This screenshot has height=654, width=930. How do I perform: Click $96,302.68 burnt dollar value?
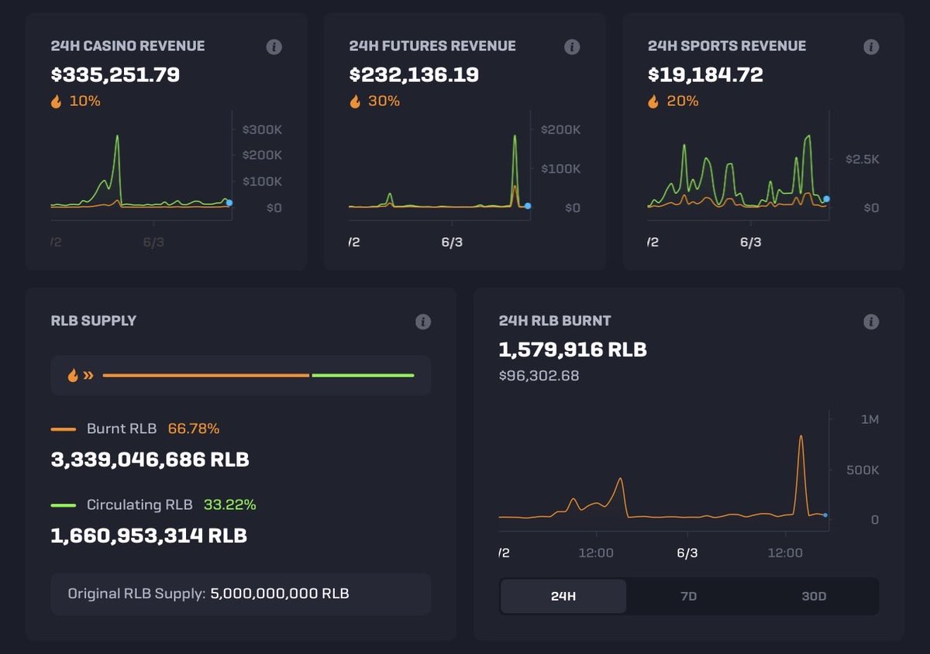click(x=539, y=376)
